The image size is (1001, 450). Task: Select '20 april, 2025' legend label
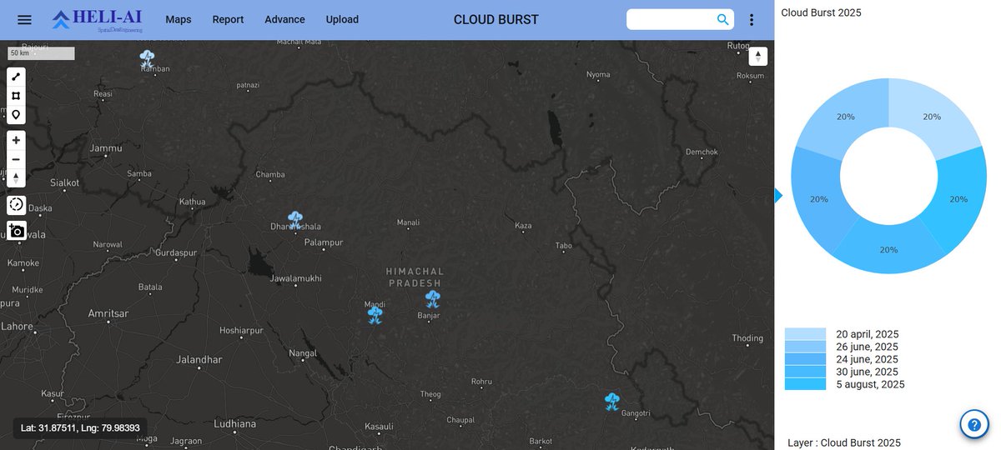pyautogui.click(x=868, y=334)
